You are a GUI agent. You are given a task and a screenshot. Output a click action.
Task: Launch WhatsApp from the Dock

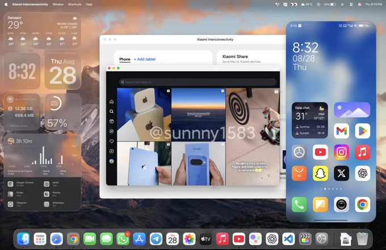tap(123, 239)
